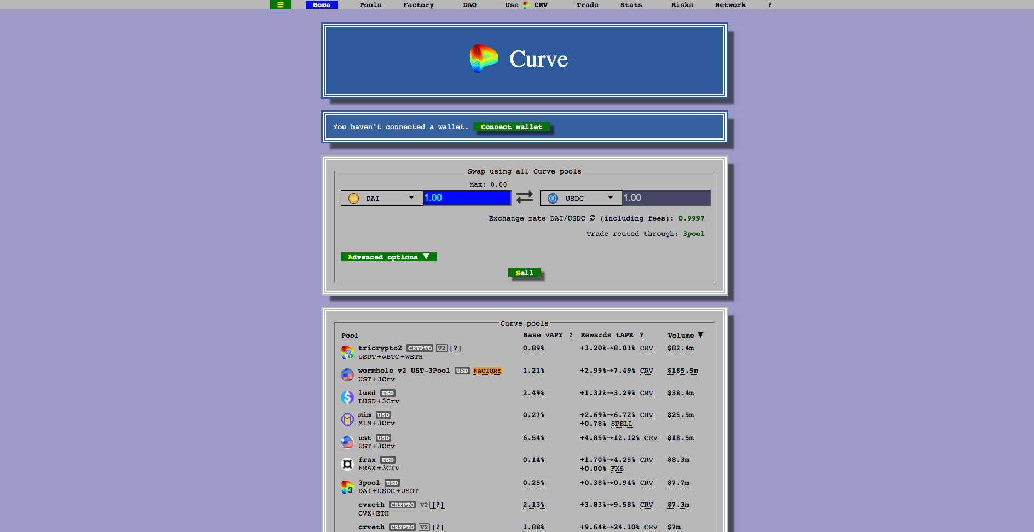The height and width of the screenshot is (532, 1034).
Task: Open the Risks menu item
Action: (682, 5)
